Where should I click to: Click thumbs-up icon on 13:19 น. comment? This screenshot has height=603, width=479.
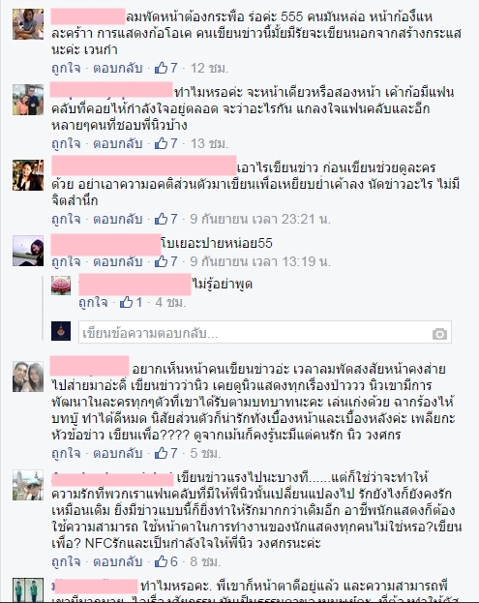(x=161, y=261)
